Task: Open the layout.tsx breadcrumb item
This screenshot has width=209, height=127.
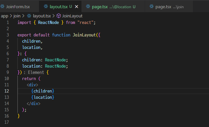Action: (x=42, y=16)
